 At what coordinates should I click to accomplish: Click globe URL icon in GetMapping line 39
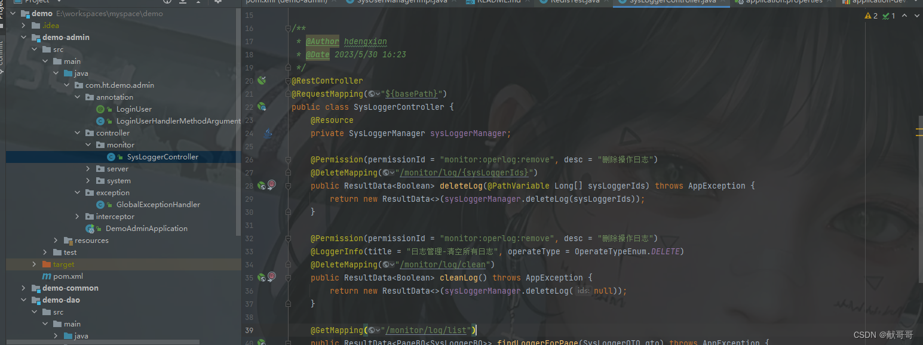coord(373,330)
